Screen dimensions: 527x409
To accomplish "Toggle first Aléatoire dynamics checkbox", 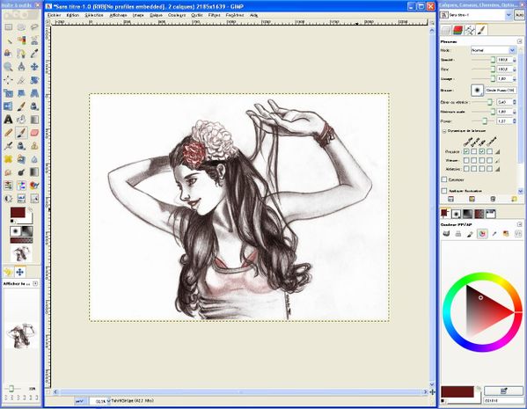I will tap(466, 169).
